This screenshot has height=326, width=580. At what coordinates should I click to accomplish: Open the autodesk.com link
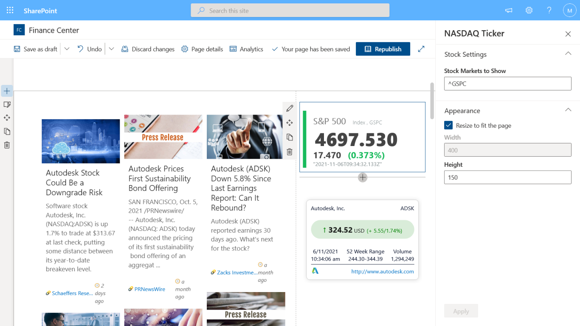382,272
